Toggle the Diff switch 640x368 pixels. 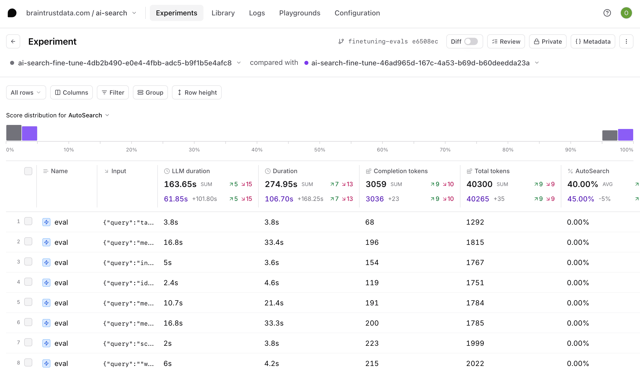(x=471, y=41)
